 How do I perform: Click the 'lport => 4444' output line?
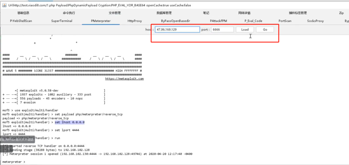[x=14, y=134]
